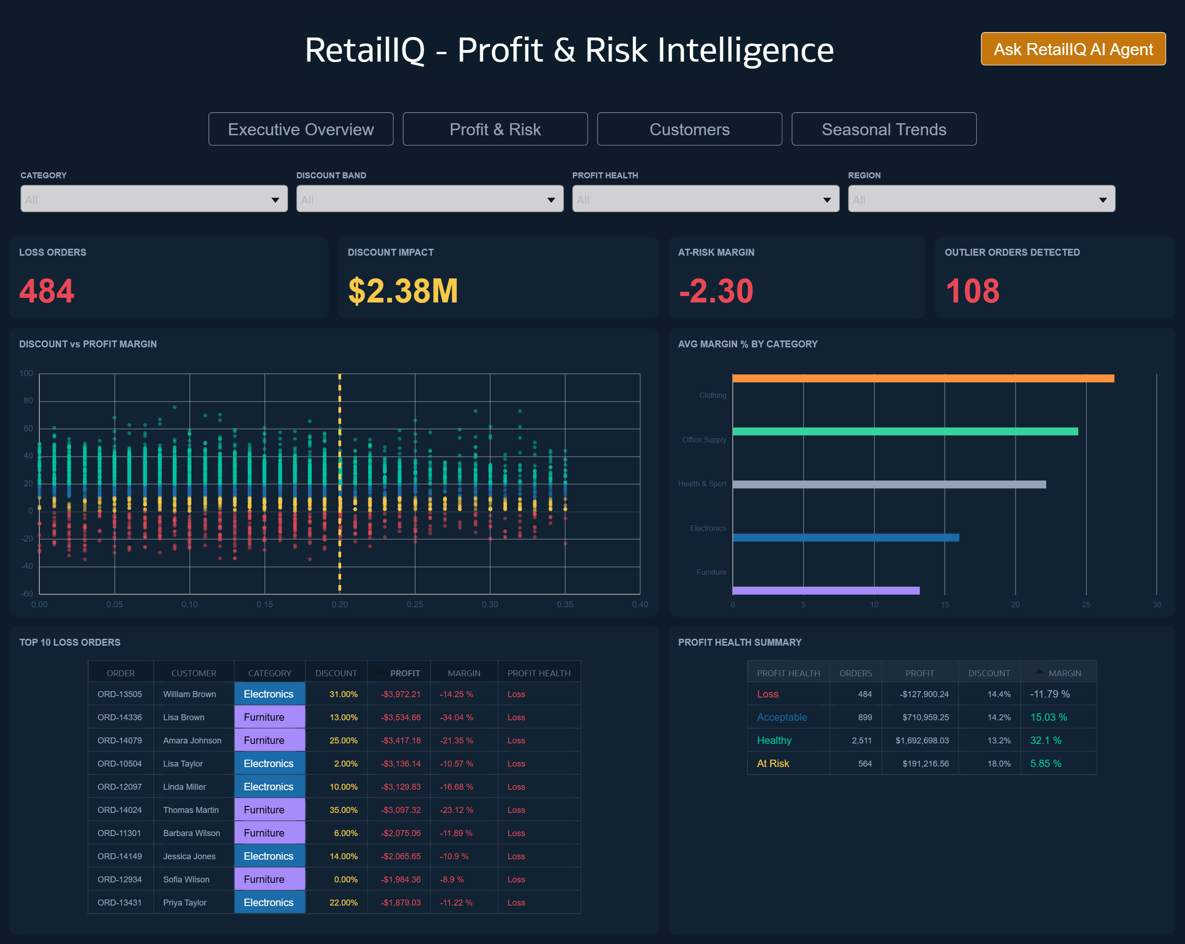Switch to the Profit & Risk tab

point(495,129)
